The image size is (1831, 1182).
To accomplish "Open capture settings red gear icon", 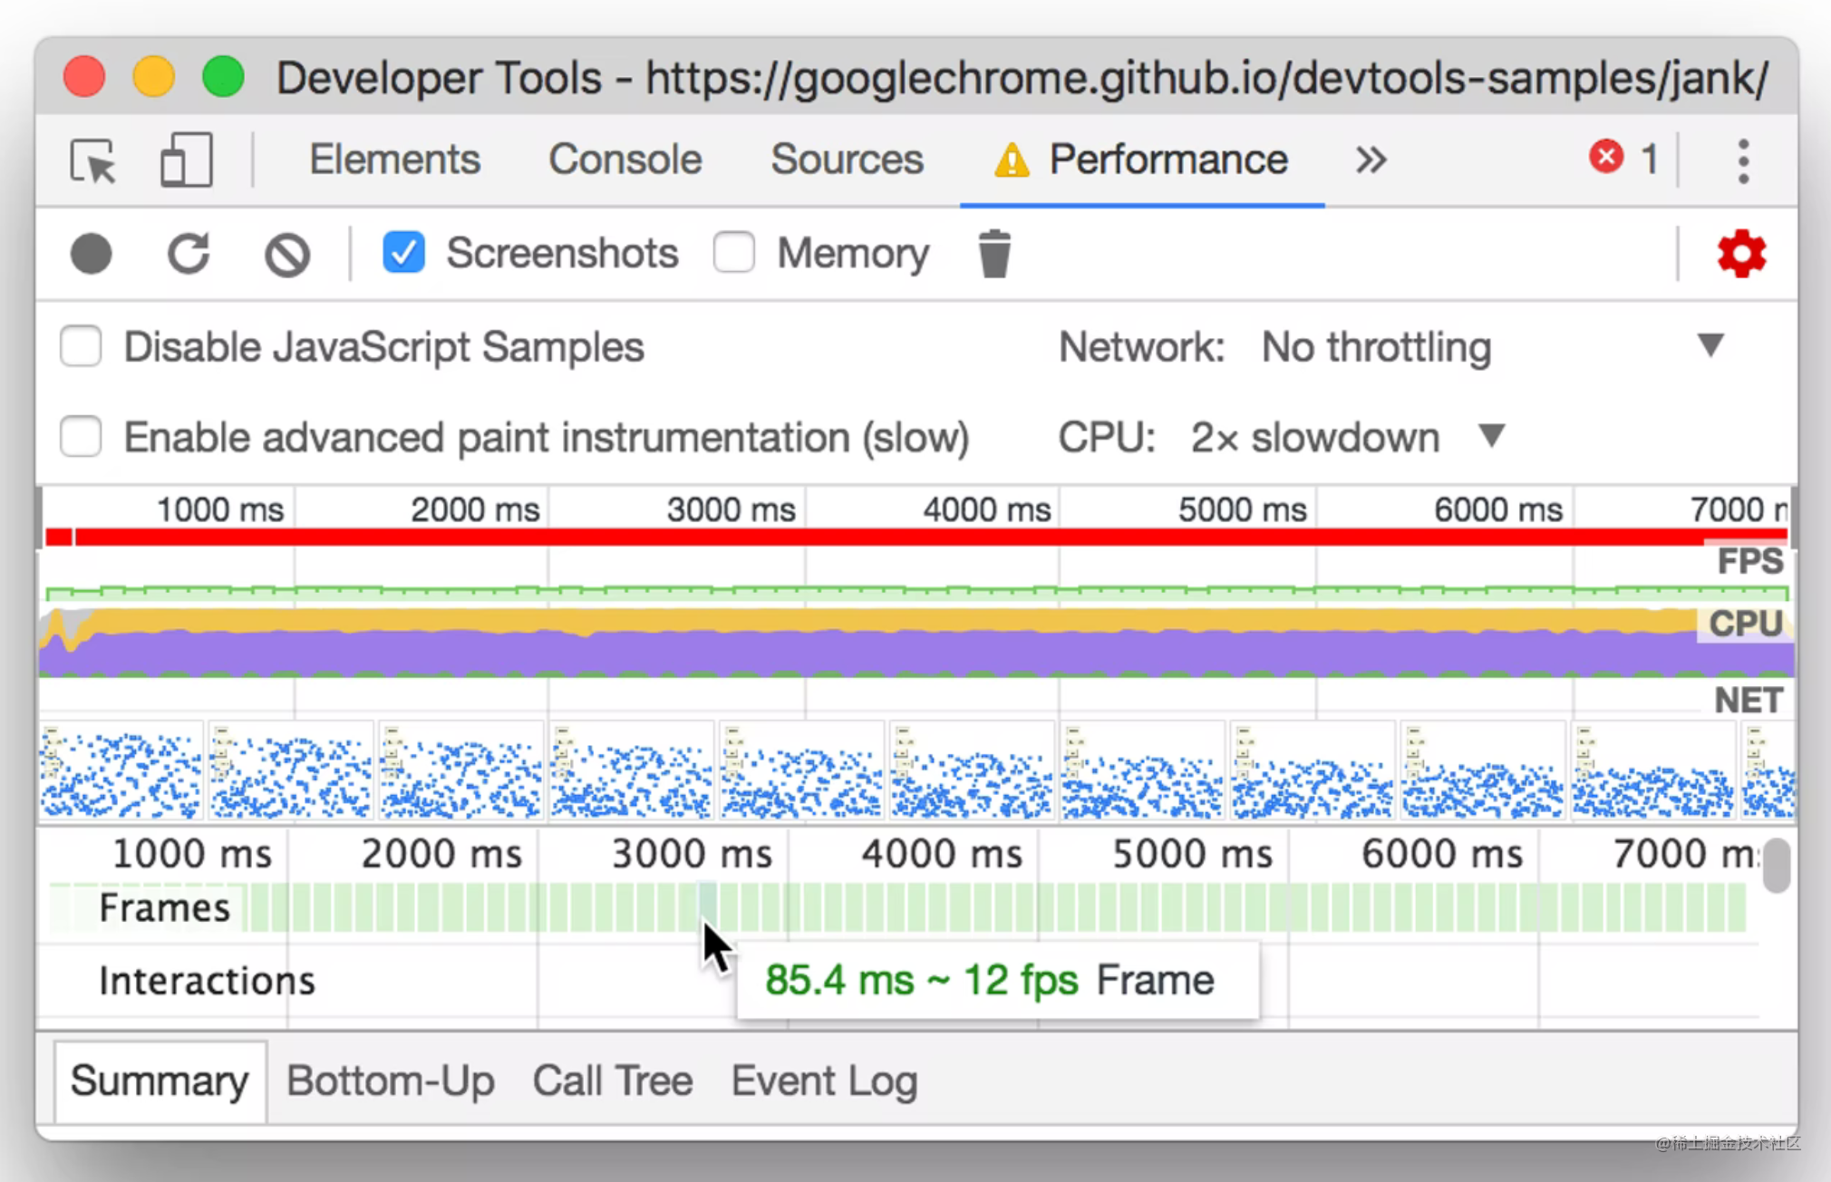I will tap(1740, 254).
